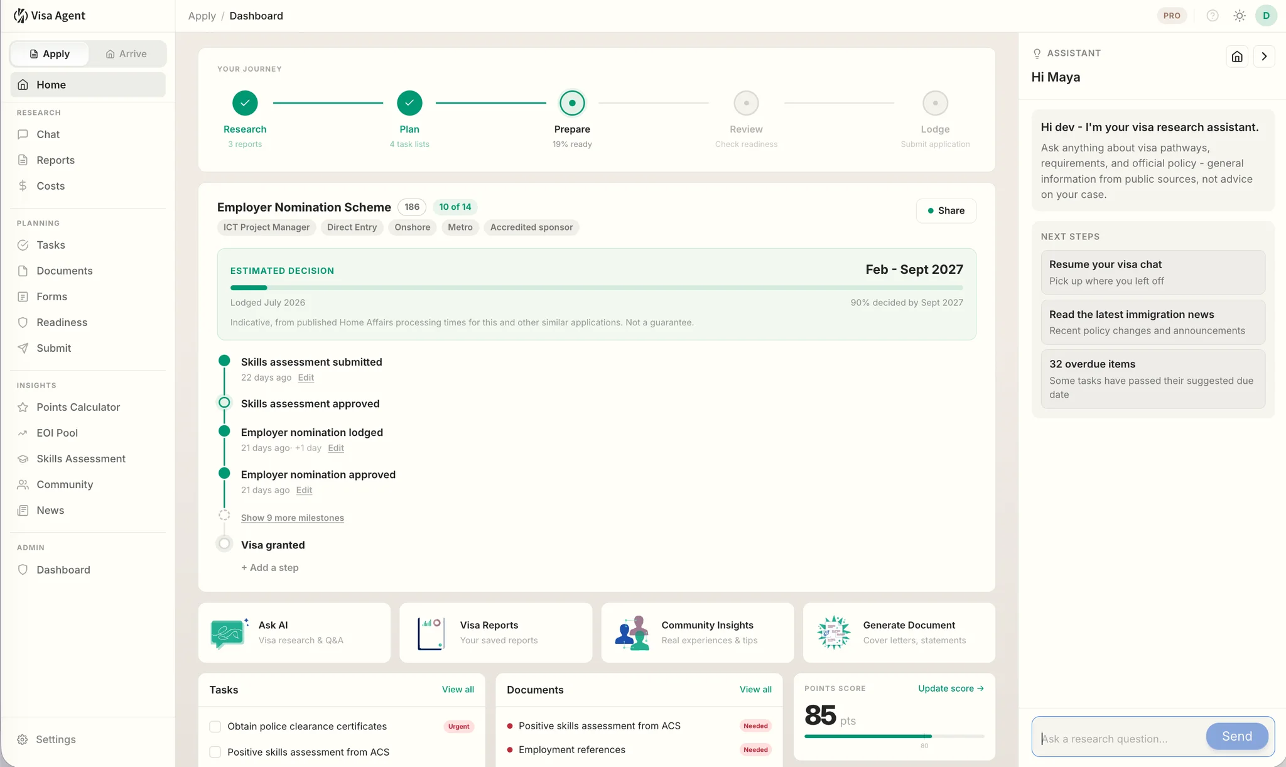1286x767 pixels.
Task: Open the help question-mark icon
Action: [x=1213, y=16]
